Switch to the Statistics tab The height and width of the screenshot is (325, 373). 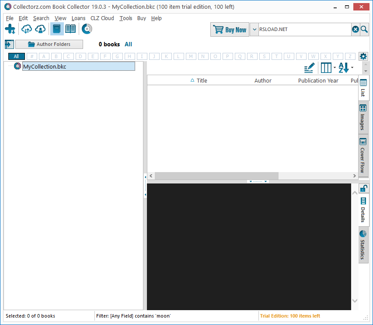(363, 245)
